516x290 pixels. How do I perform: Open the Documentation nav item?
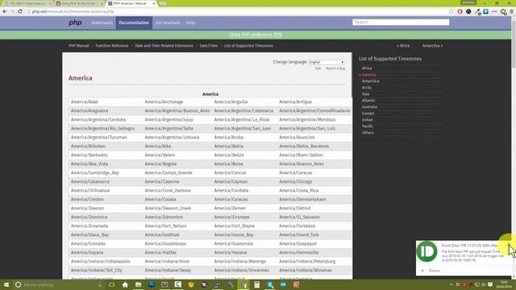[x=134, y=23]
